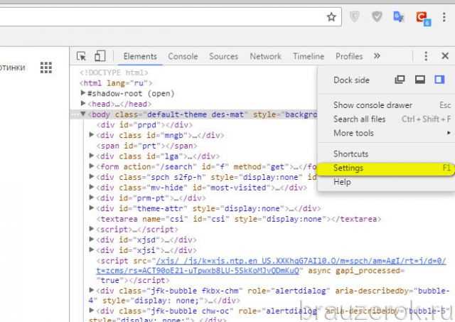This screenshot has width=455, height=322.
Task: Expand the div id mngb node
Action: [92, 134]
